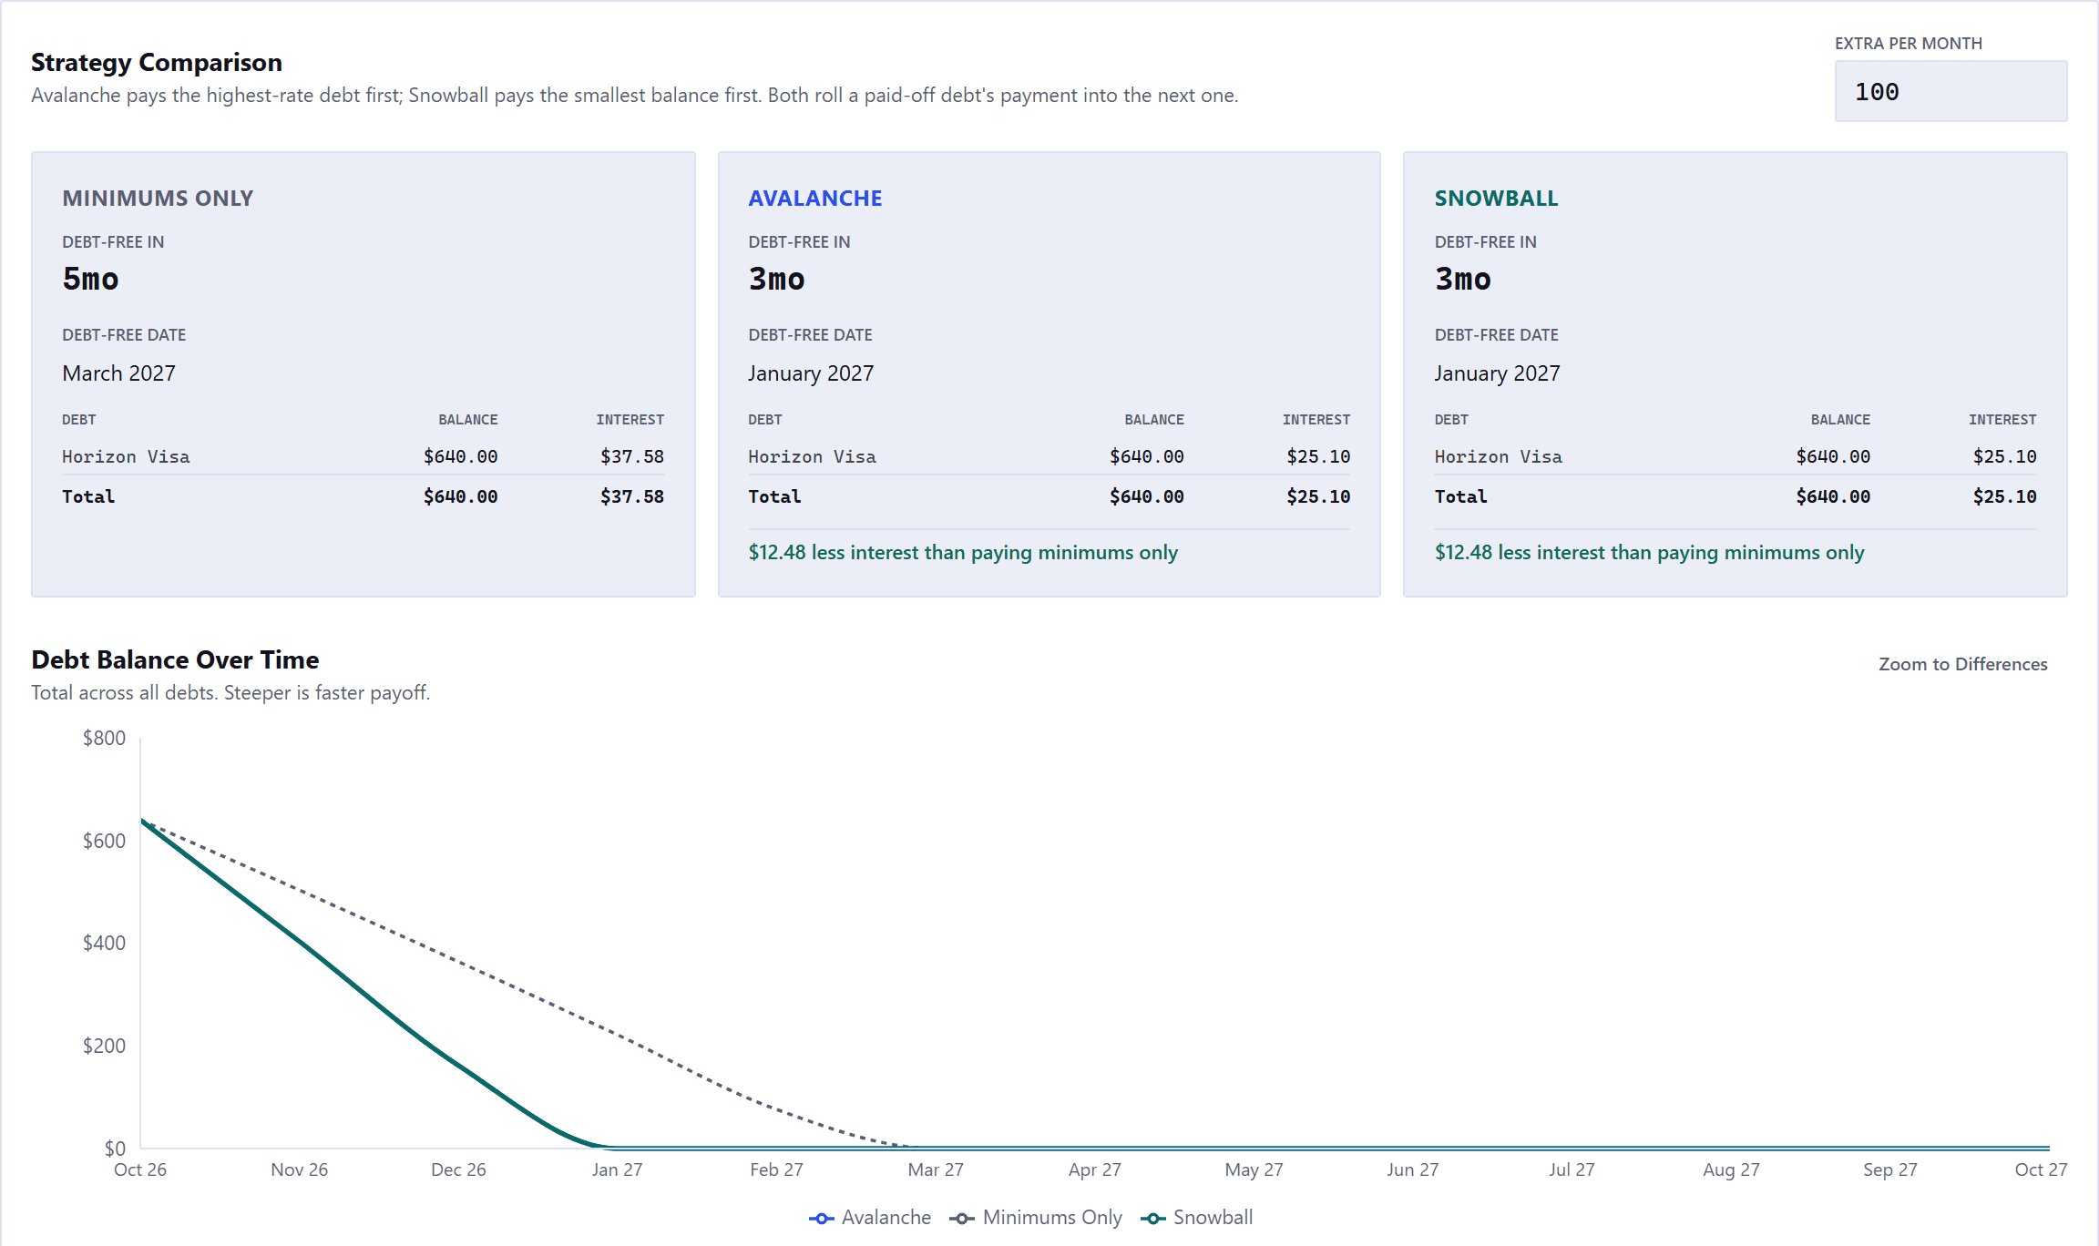Click the Jan 27 axis label
The image size is (2099, 1246).
617,1169
